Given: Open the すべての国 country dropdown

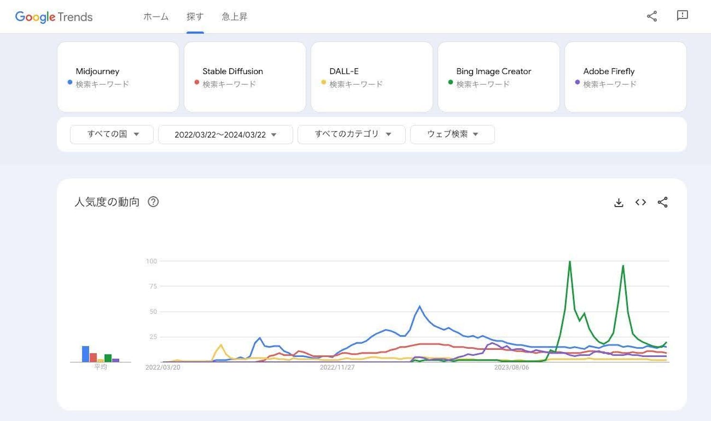Looking at the screenshot, I should click(112, 134).
